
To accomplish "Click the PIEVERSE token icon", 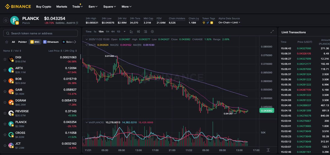I will (x=11, y=113).
